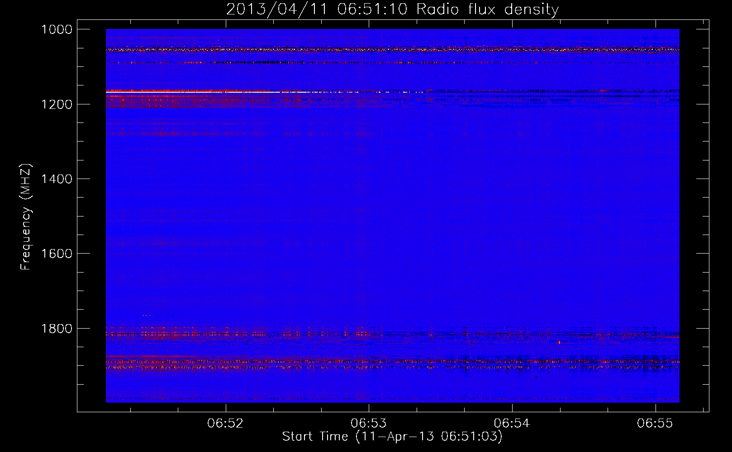This screenshot has width=732, height=452.
Task: Click the 1600 frequency tick label
Action: click(x=57, y=254)
